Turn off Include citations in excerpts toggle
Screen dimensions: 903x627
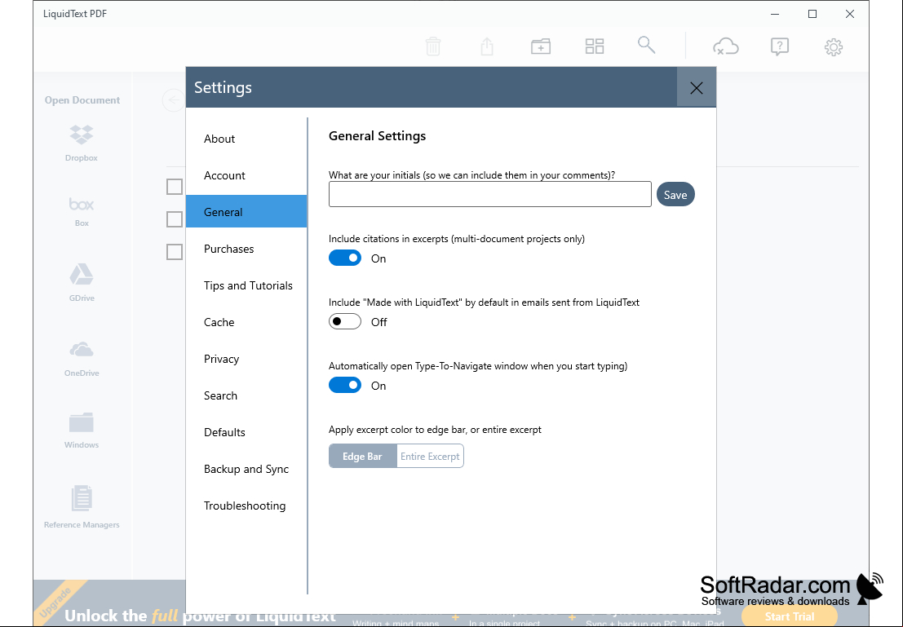coord(345,258)
